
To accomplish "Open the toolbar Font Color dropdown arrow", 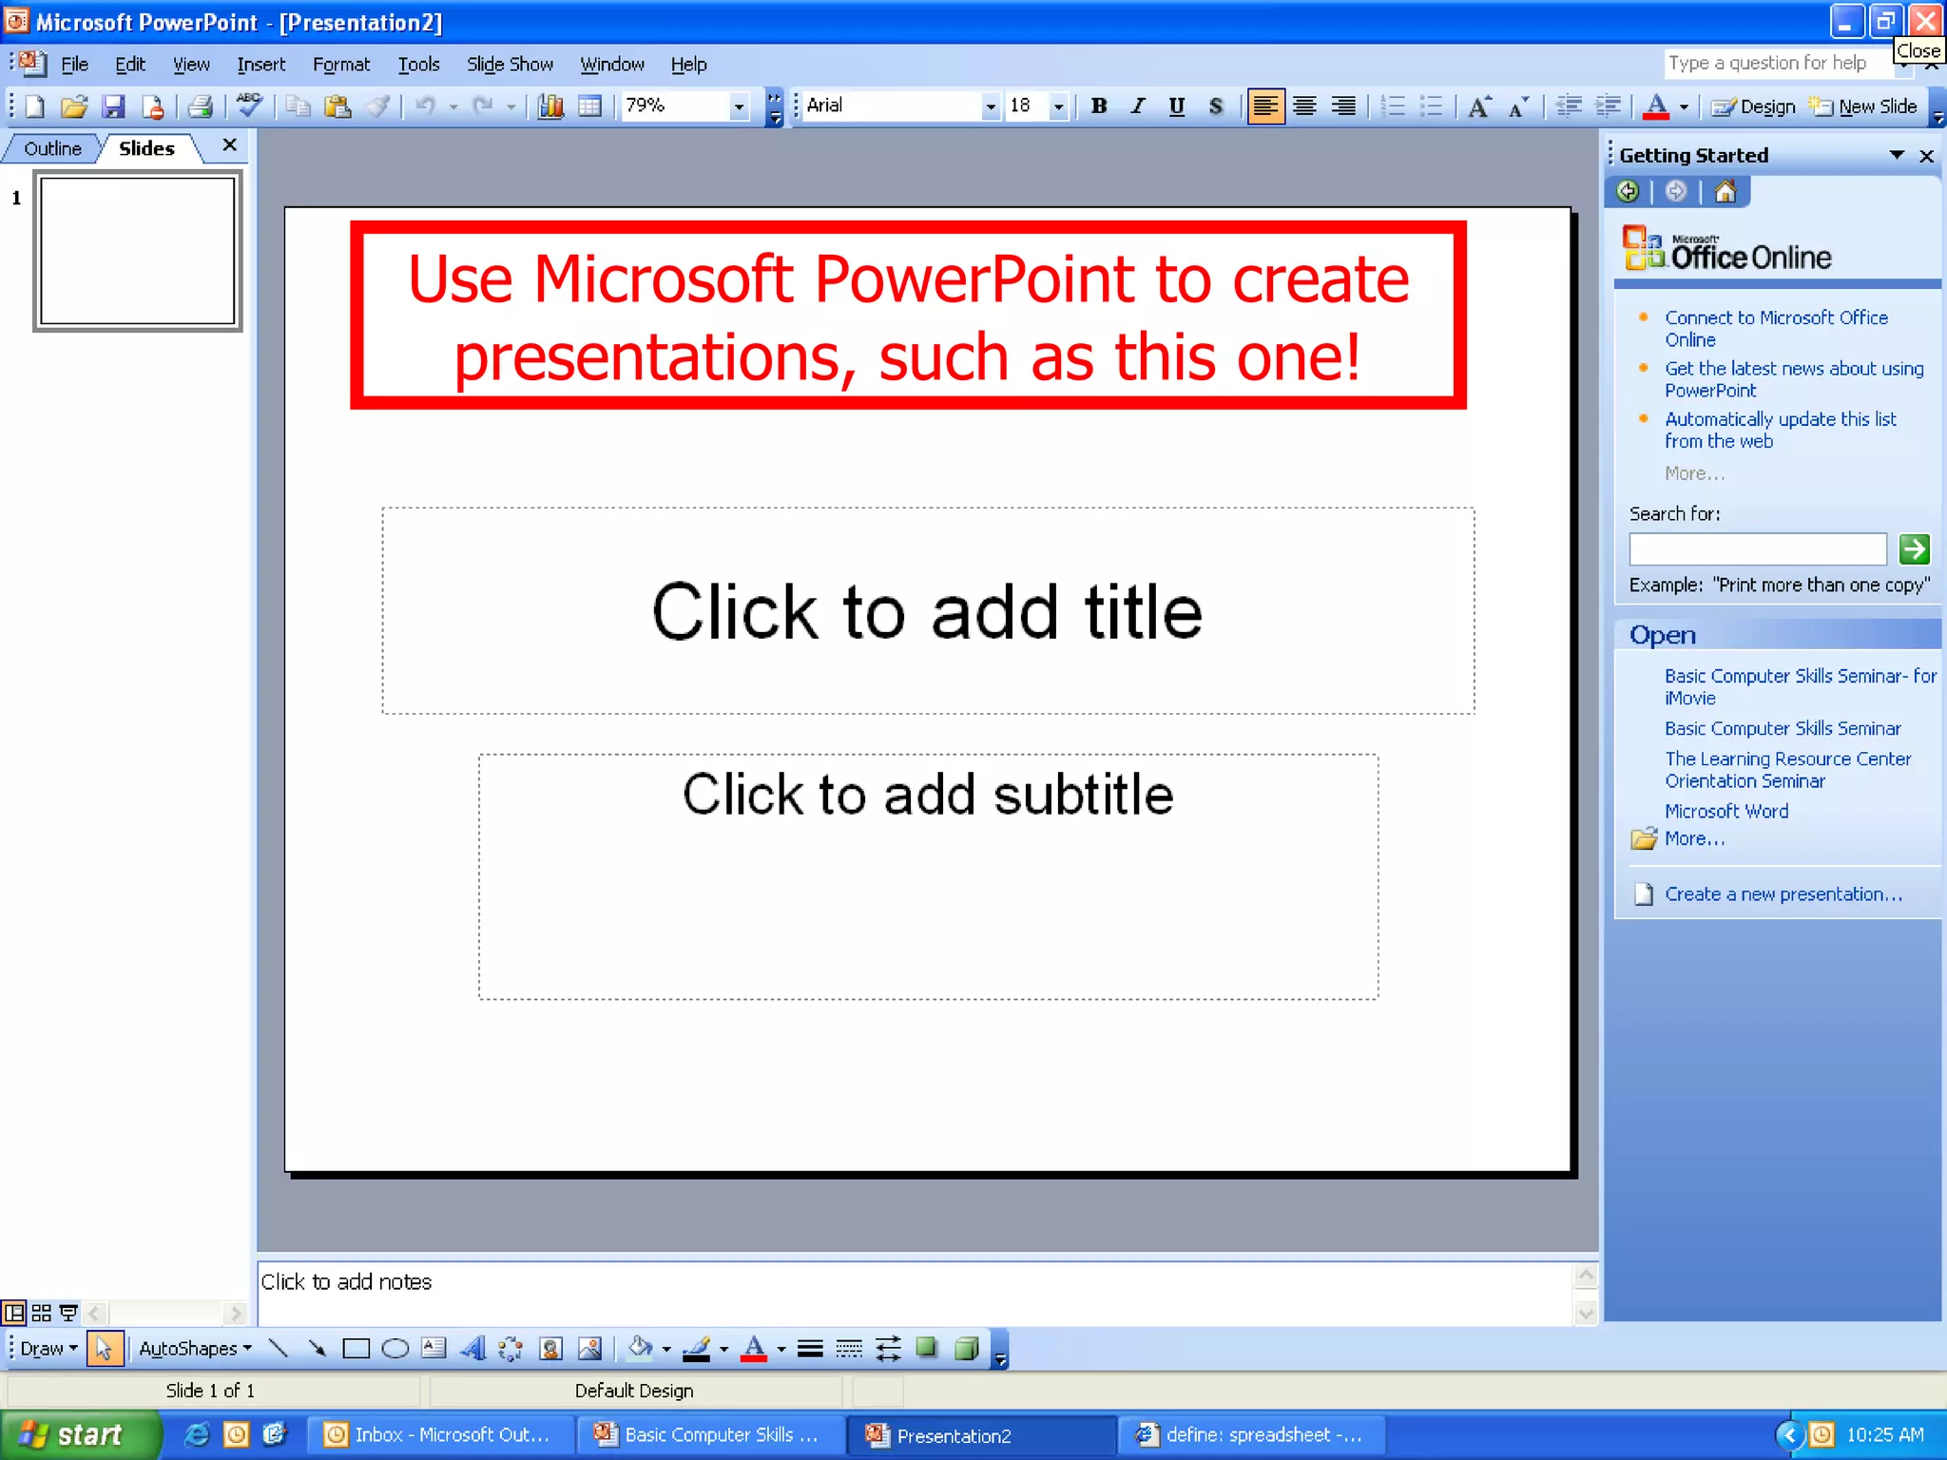I will point(1685,106).
